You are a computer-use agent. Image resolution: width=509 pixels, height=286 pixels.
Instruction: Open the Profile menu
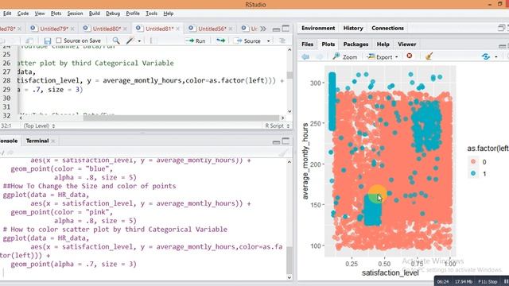(133, 14)
